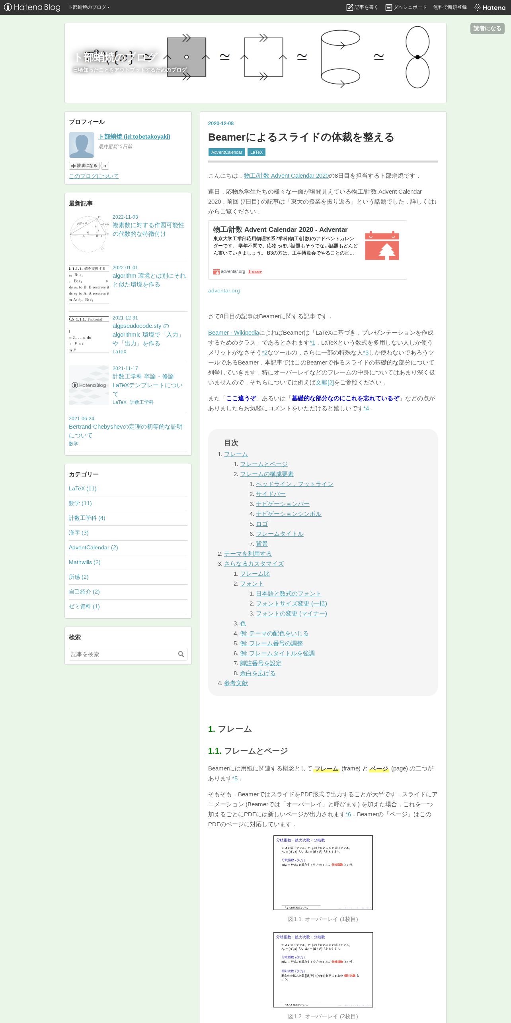Jump to 参考文献 in contents

coord(236,683)
